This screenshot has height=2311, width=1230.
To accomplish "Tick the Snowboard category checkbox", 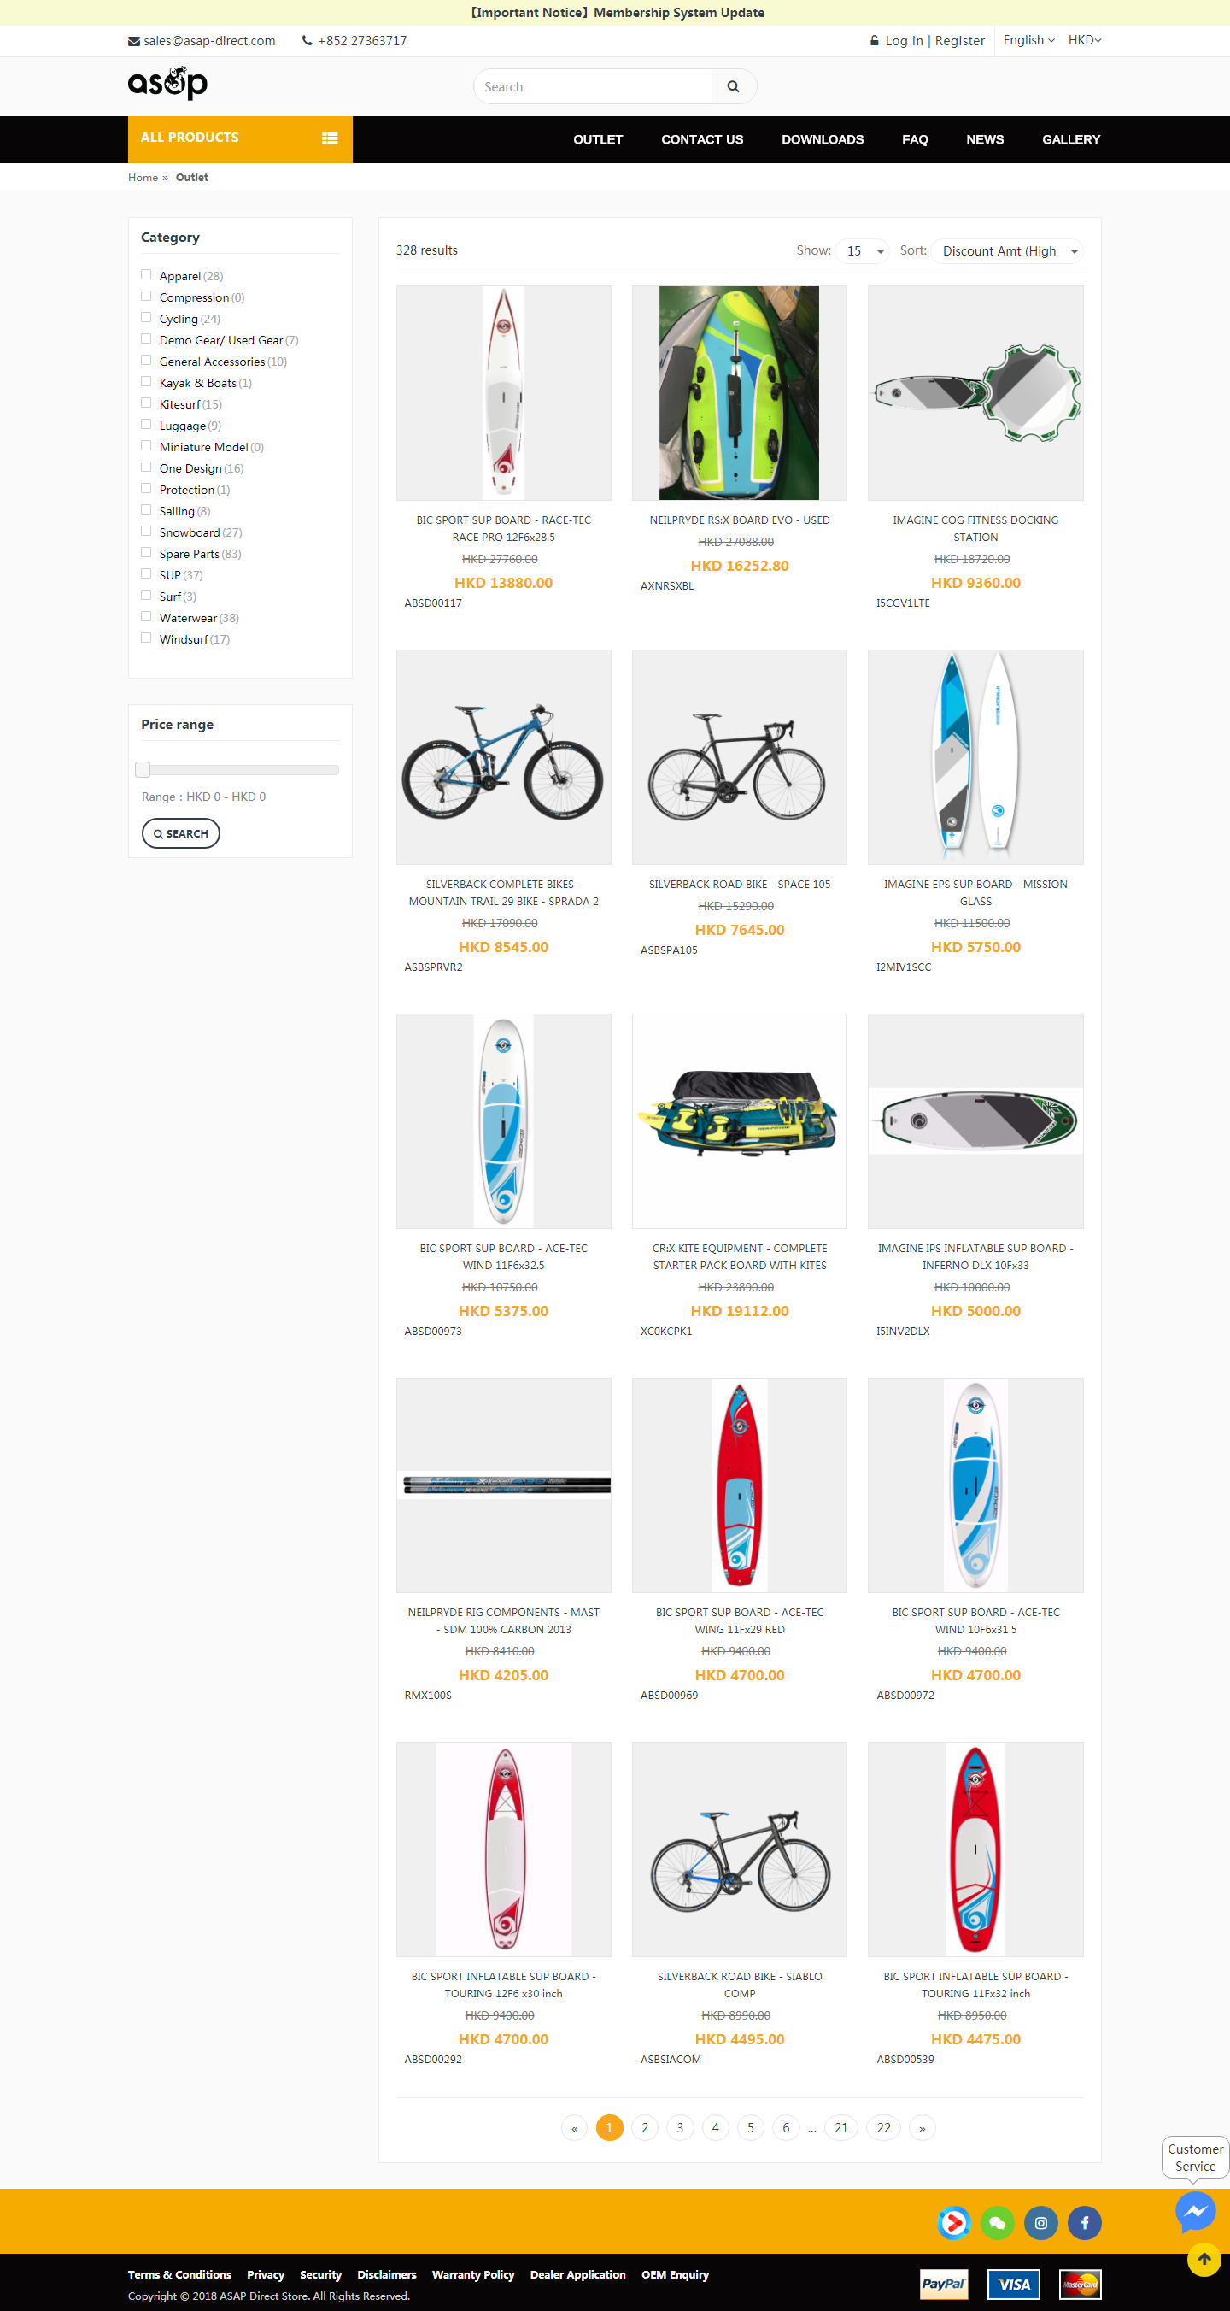I will [x=146, y=531].
